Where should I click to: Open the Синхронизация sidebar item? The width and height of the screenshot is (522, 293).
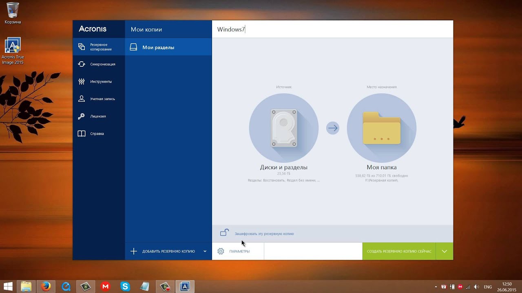(99, 64)
